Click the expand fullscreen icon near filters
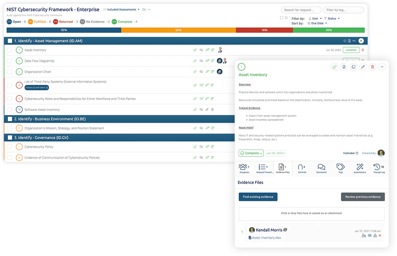 tap(282, 18)
